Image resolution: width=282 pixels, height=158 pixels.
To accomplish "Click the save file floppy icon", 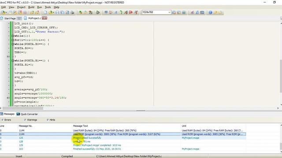I will (57, 12).
